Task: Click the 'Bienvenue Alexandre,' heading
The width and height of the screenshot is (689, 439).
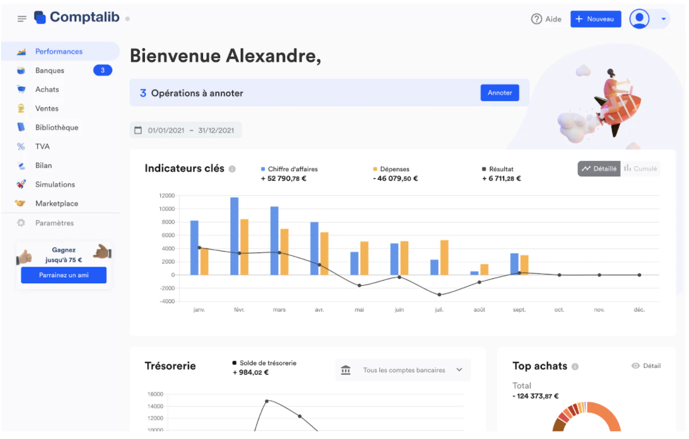Action: tap(226, 56)
